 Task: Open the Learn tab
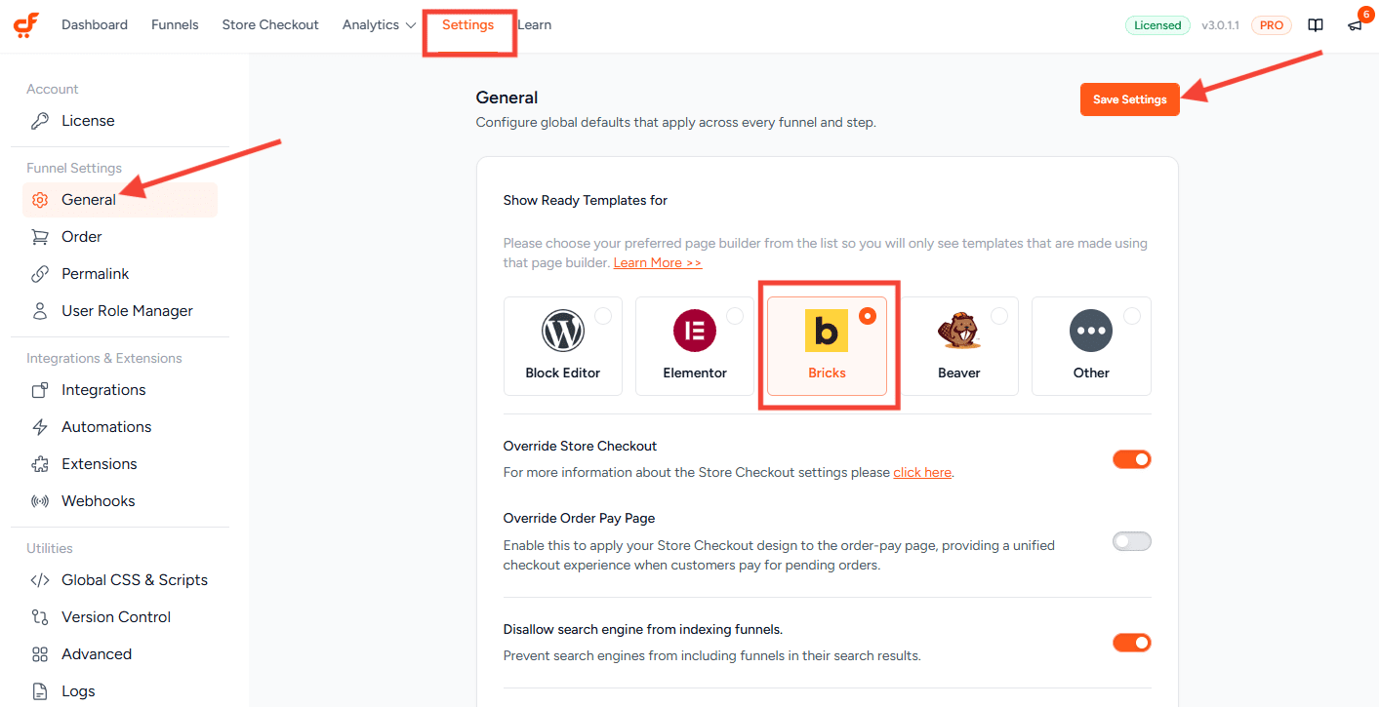click(535, 25)
